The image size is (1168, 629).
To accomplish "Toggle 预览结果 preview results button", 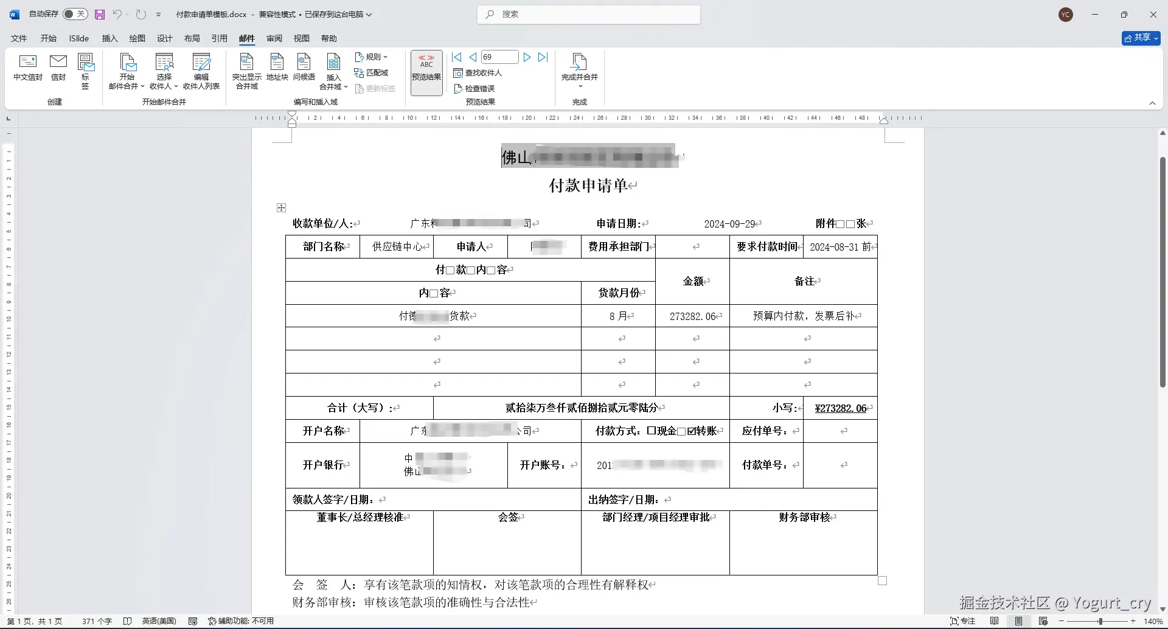I will [x=426, y=72].
